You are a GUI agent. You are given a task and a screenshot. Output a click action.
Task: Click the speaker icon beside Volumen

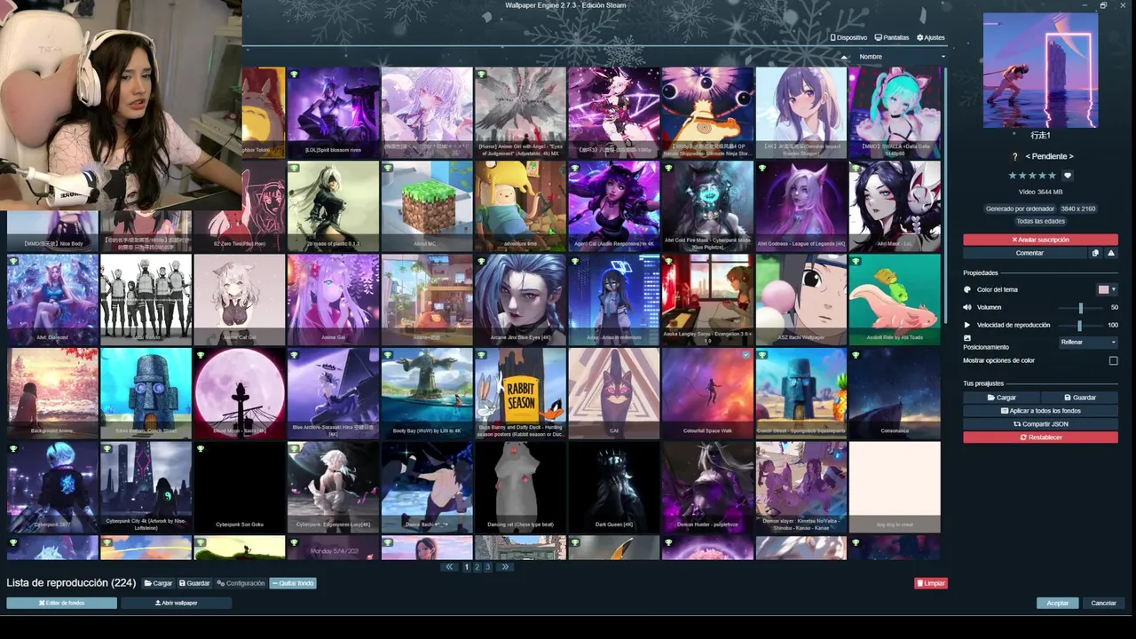pyautogui.click(x=967, y=307)
